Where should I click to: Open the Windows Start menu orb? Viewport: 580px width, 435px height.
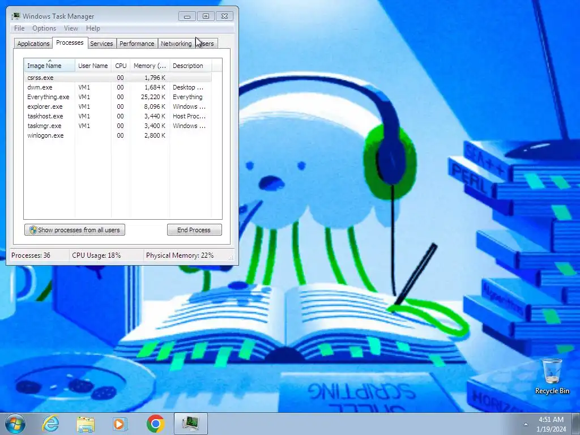pyautogui.click(x=15, y=424)
